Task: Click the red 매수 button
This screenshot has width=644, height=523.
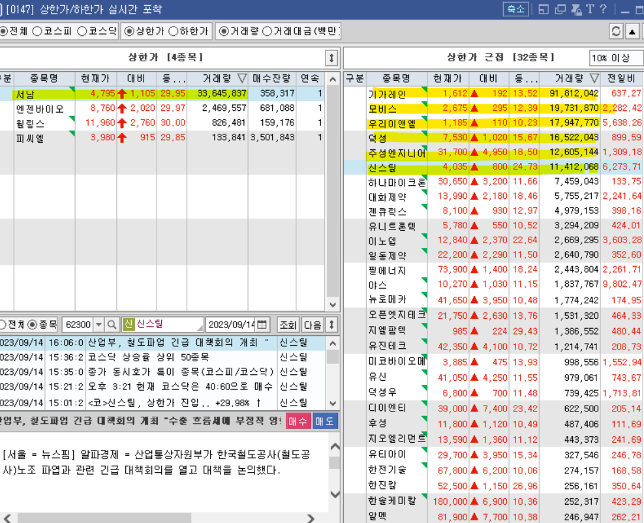Action: click(298, 421)
